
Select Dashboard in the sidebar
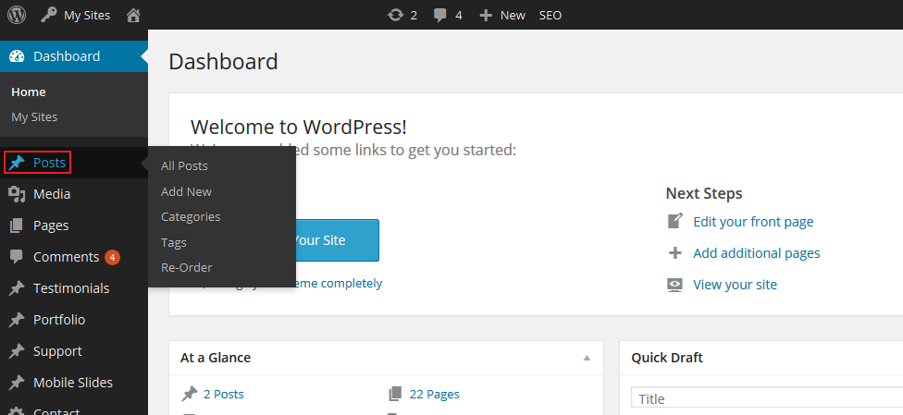pyautogui.click(x=74, y=56)
